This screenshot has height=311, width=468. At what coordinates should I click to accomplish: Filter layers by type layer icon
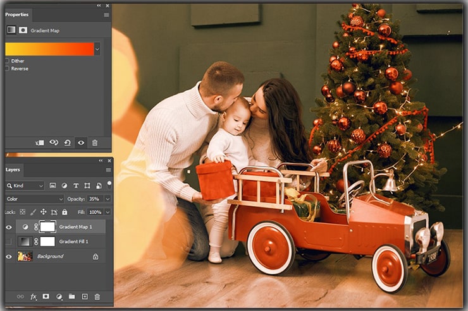tap(76, 185)
